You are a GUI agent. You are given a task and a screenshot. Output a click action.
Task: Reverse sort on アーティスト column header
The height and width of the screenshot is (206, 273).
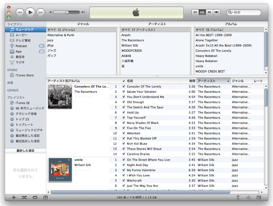tap(214, 81)
